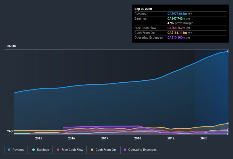Viewport: 233px width, 159px height.
Task: Click the CA$10.300m operating expenses value
Action: click(x=176, y=37)
